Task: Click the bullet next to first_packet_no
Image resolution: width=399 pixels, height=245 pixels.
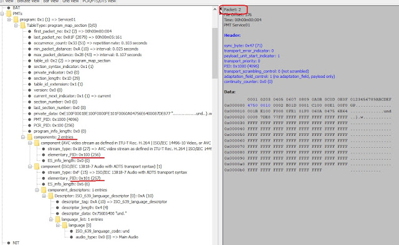Action: [x=29, y=31]
